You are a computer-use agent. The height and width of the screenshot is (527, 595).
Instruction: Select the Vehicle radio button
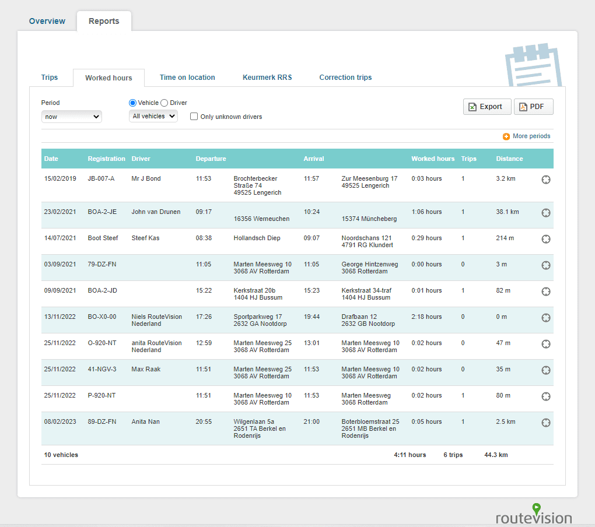point(132,103)
